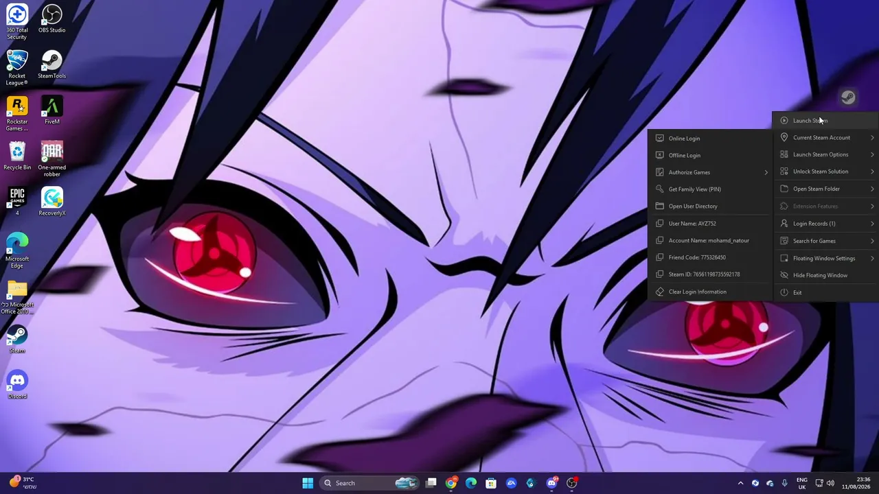Viewport: 879px width, 494px height.
Task: Open the Windows Start menu
Action: click(x=308, y=483)
